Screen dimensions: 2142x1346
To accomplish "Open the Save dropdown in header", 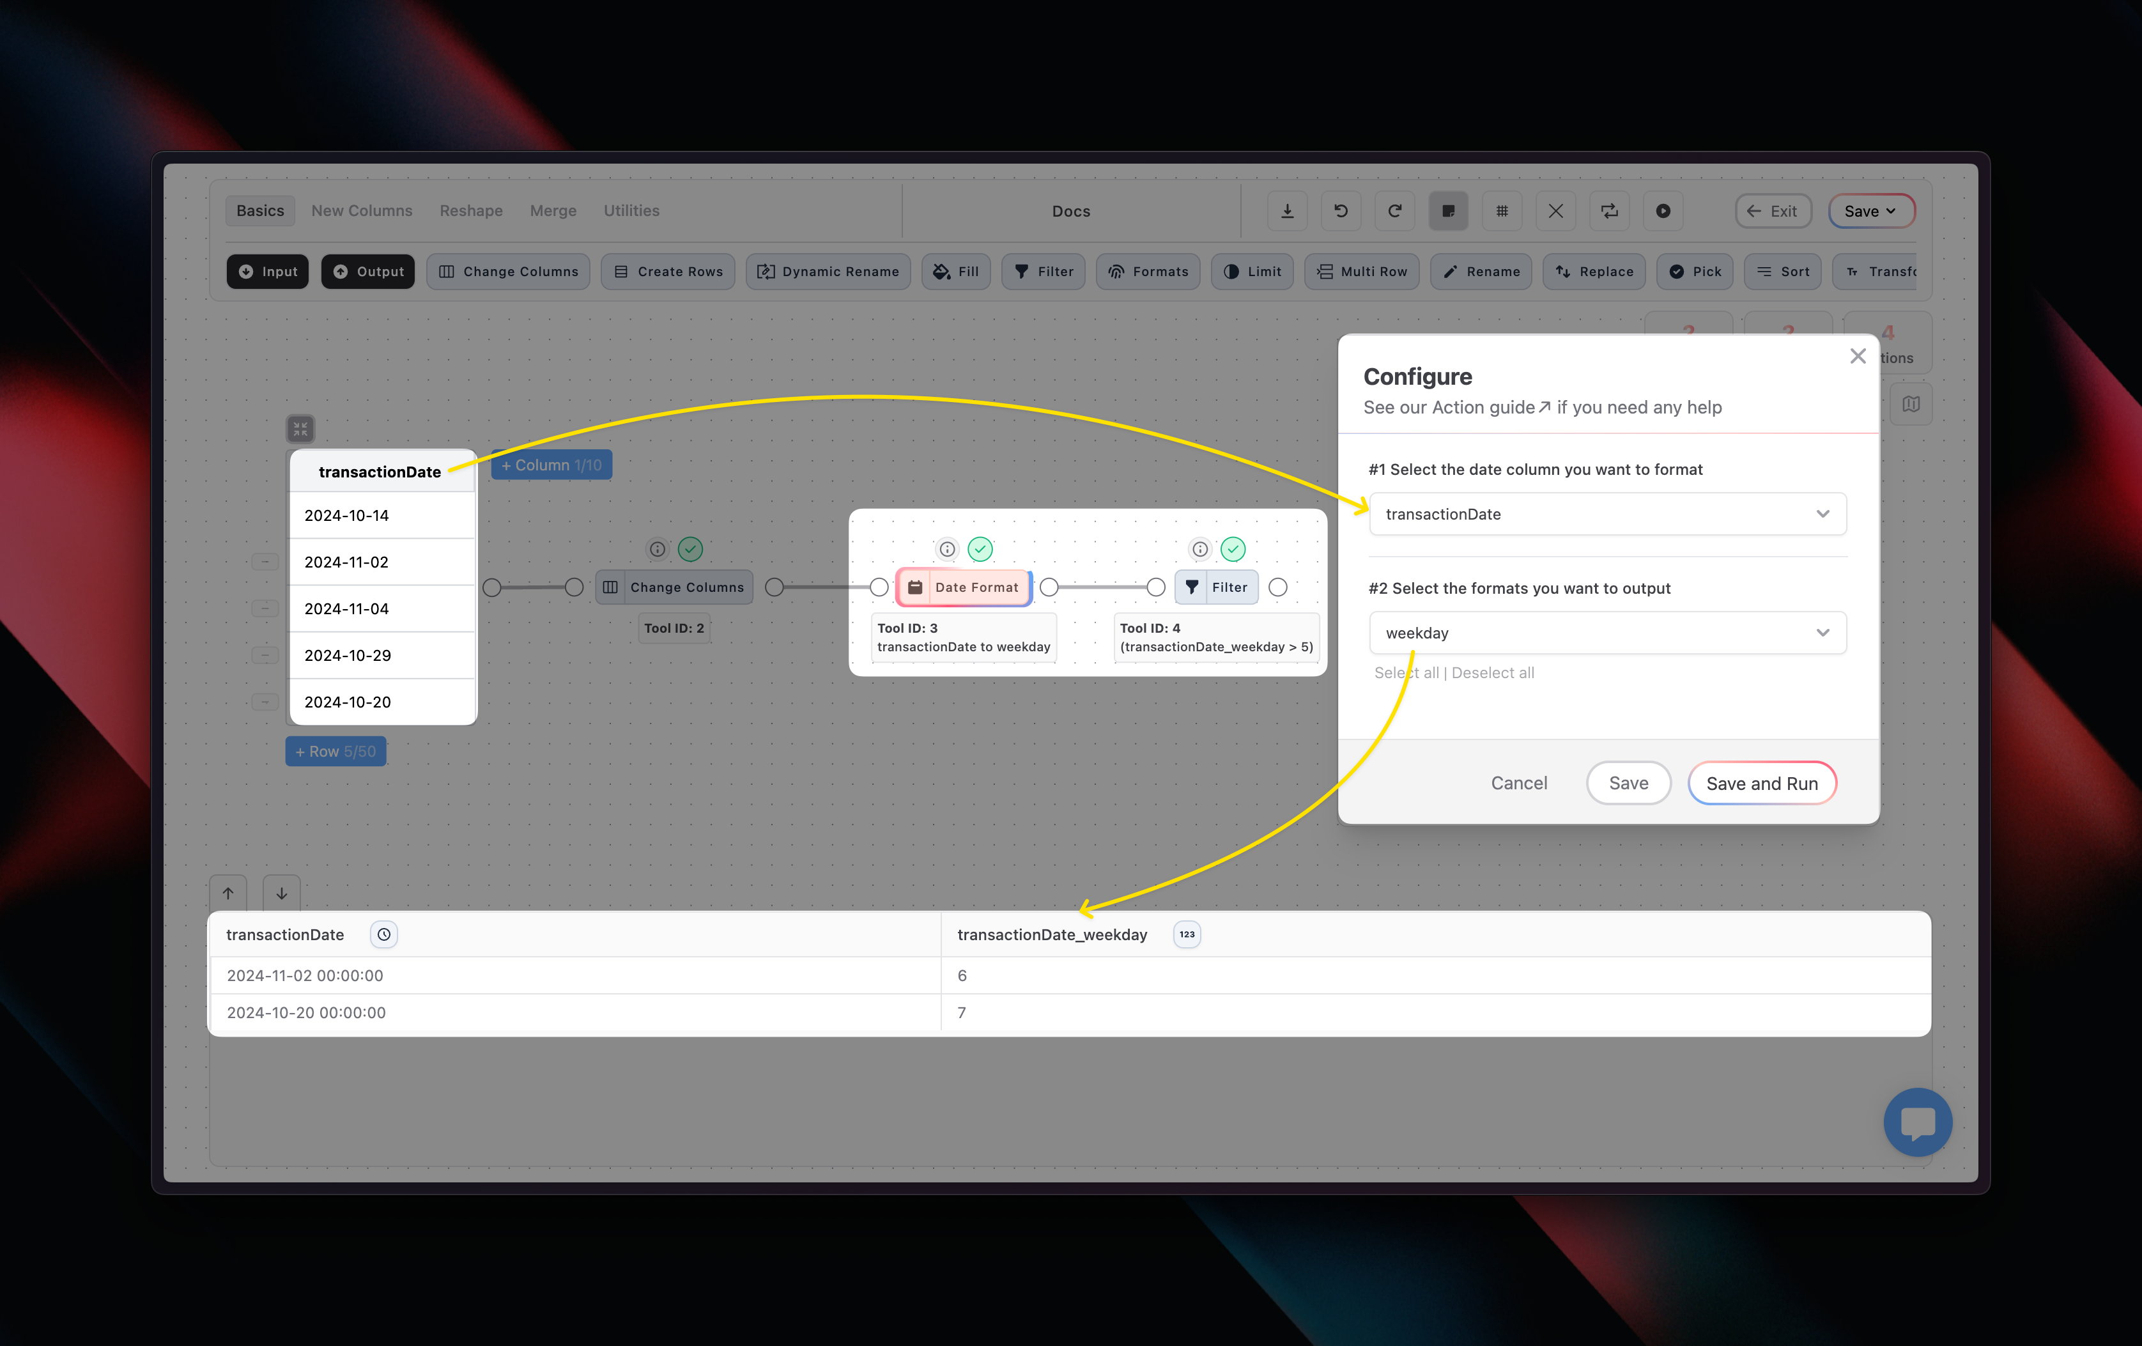I will [x=1870, y=211].
